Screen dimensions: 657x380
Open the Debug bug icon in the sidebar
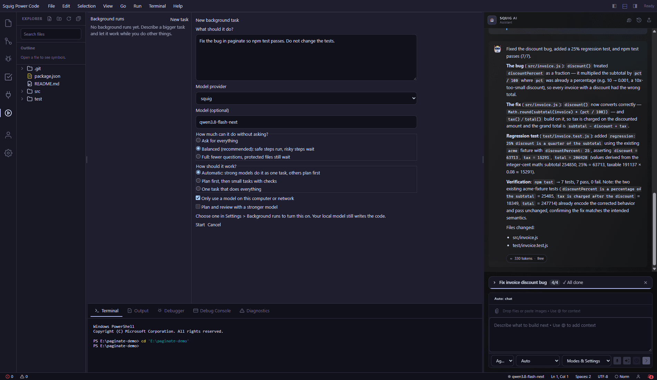8,59
